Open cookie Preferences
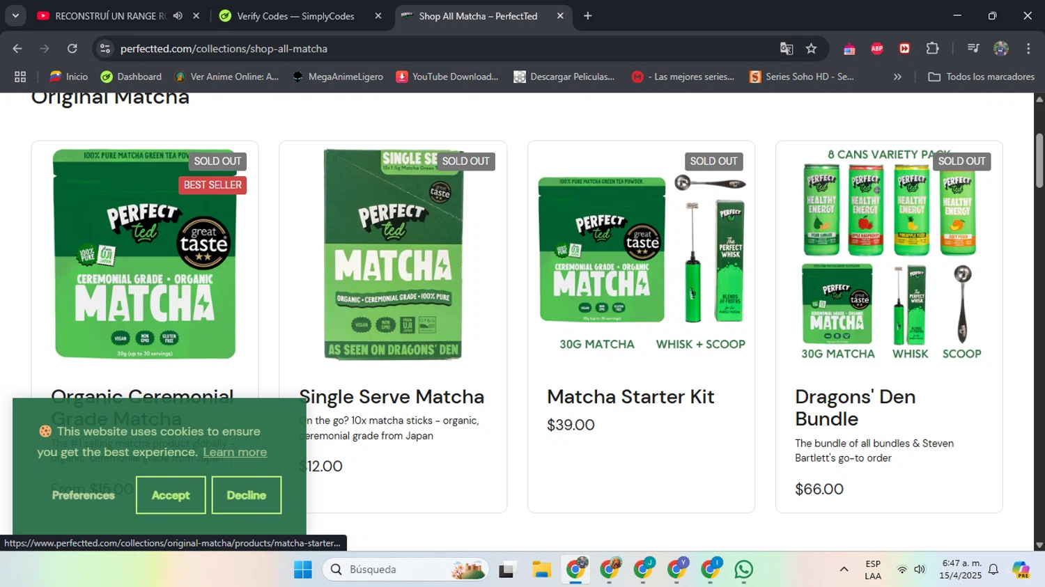Screen dimensions: 1045x587 click(84, 495)
